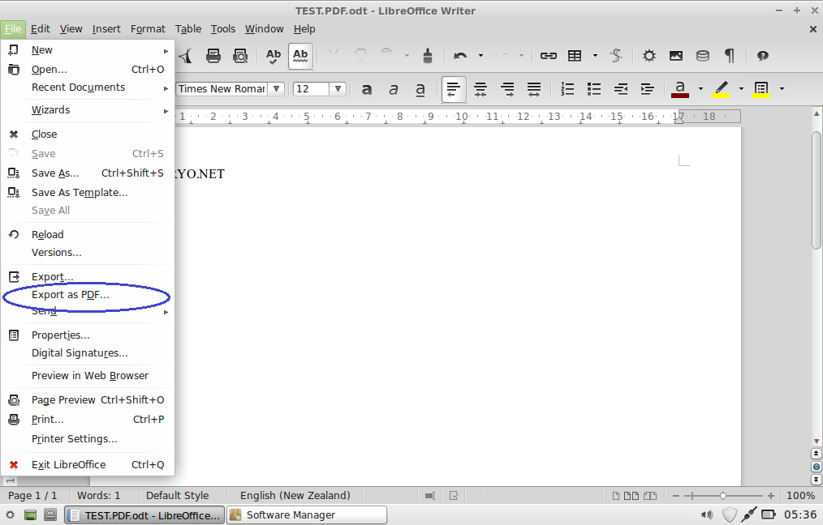Run Spelling and Grammar check icon
Screen dimensions: 823x525
pos(273,56)
